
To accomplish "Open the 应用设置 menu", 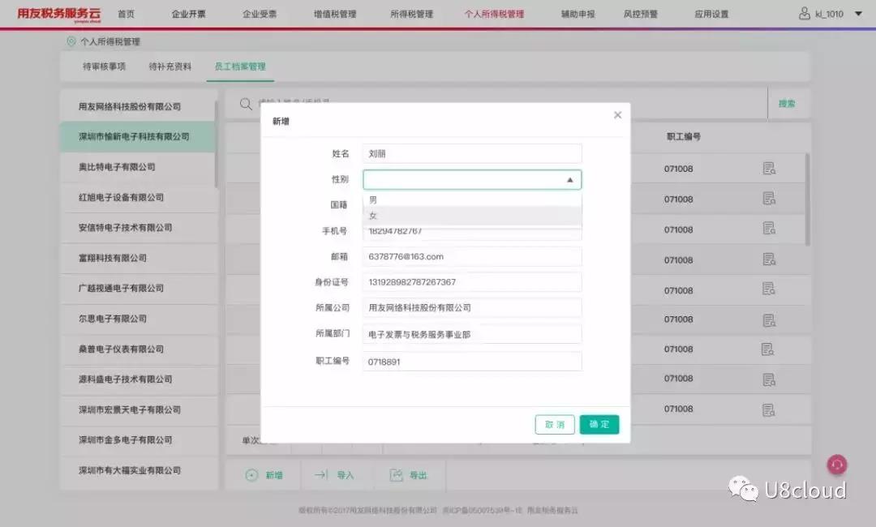I will tap(712, 14).
